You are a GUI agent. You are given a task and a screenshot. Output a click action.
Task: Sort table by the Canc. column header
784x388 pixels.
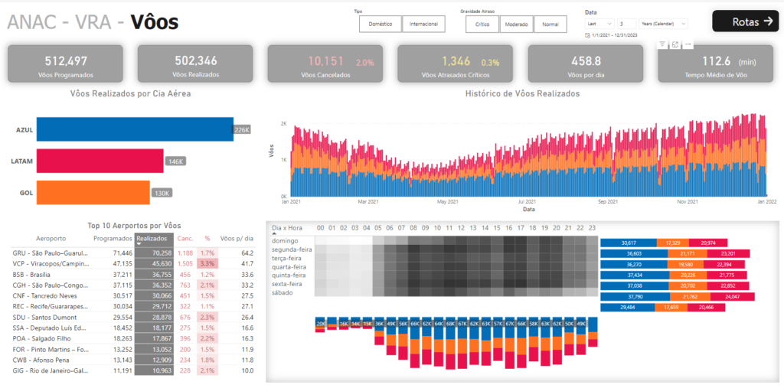[x=185, y=239]
